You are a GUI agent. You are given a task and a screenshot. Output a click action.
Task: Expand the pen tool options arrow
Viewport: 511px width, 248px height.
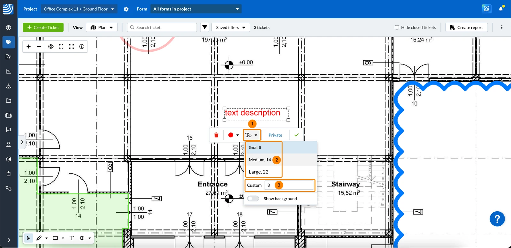point(47,238)
